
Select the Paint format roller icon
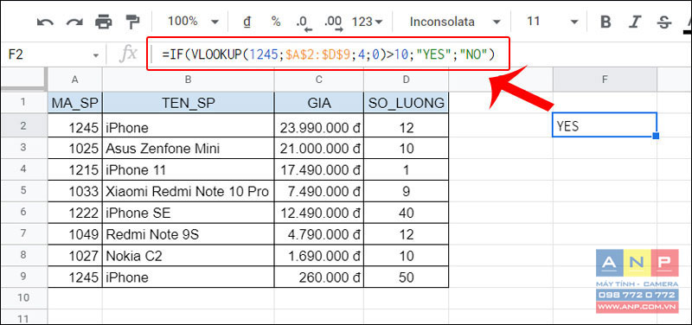[x=131, y=22]
